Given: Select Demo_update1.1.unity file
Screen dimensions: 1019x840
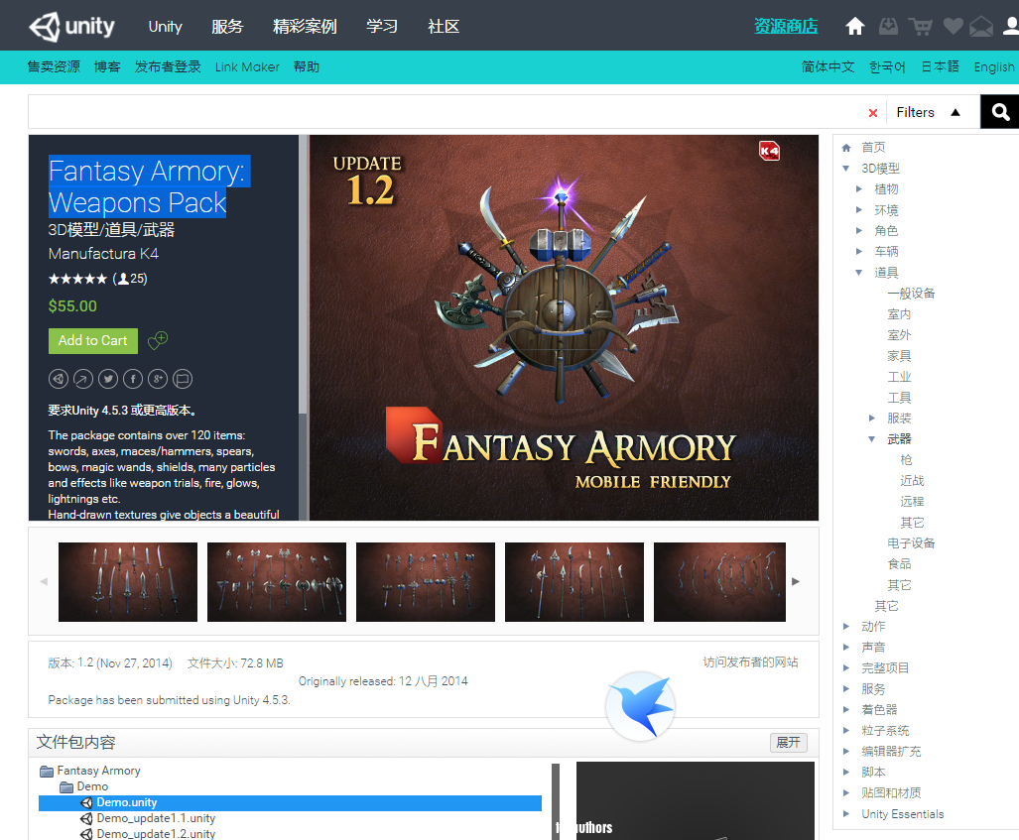Looking at the screenshot, I should 156,818.
